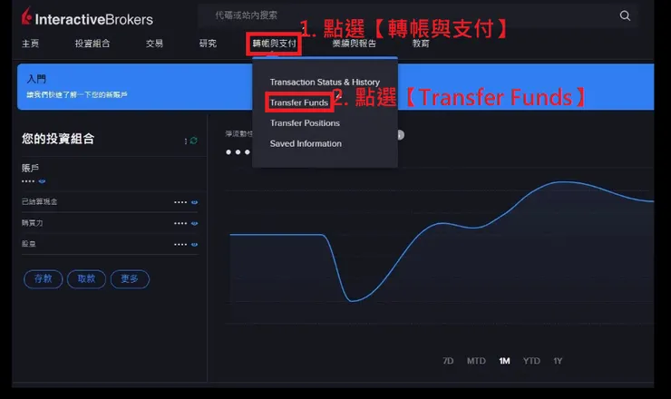Click the 更多 more button
The image size is (671, 399).
[x=130, y=279]
